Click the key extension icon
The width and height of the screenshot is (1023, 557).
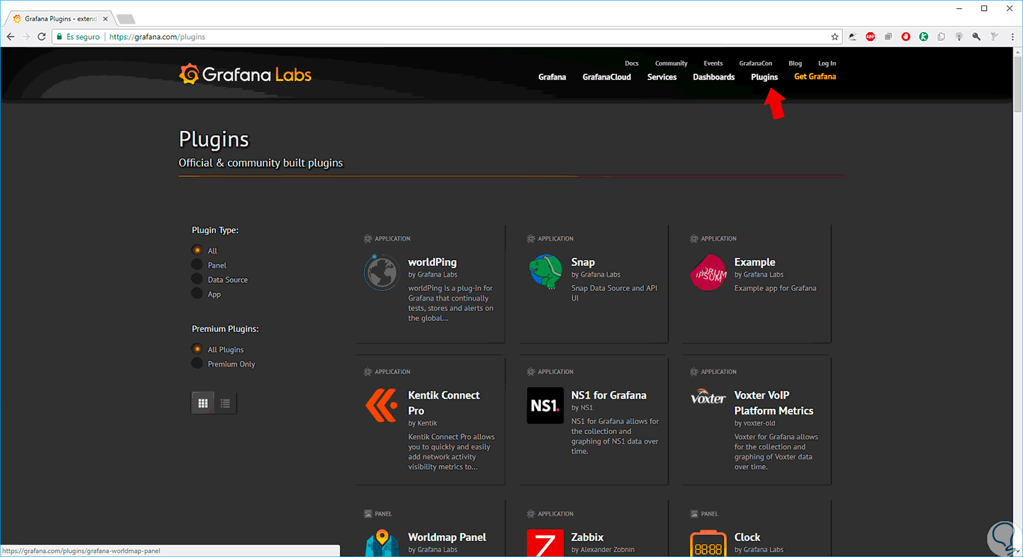977,37
